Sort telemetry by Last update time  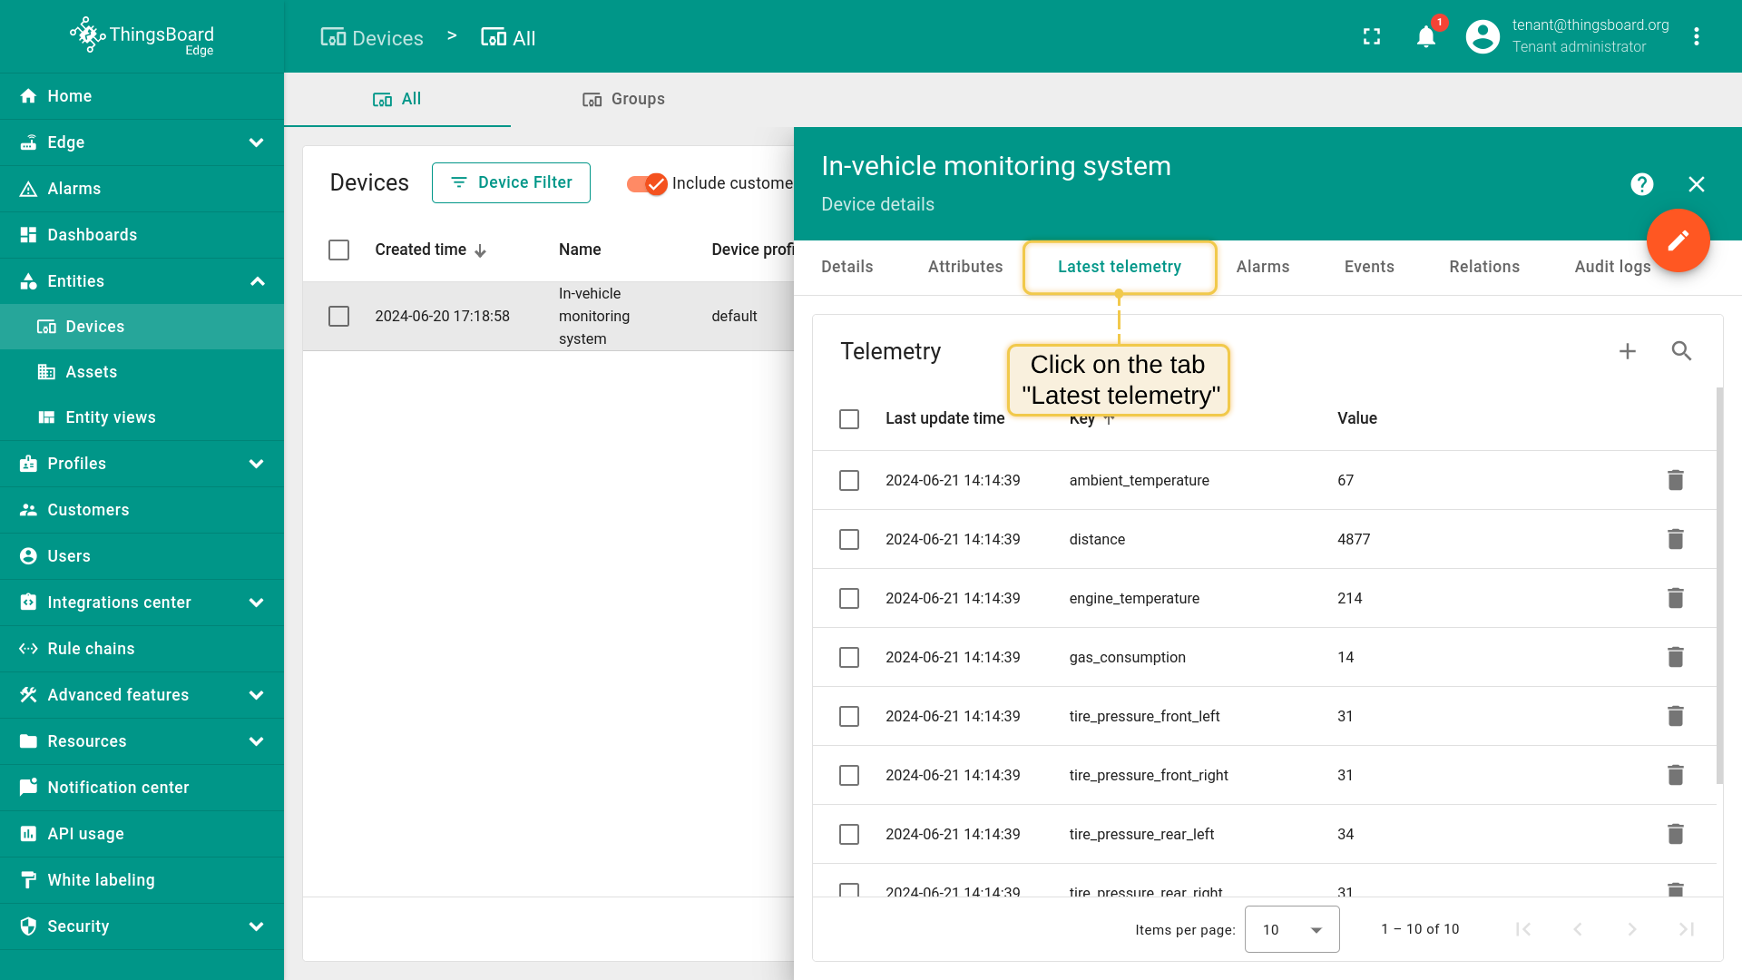pyautogui.click(x=944, y=418)
